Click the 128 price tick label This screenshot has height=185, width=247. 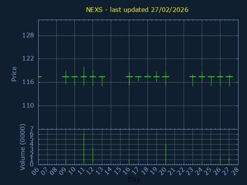click(x=28, y=35)
